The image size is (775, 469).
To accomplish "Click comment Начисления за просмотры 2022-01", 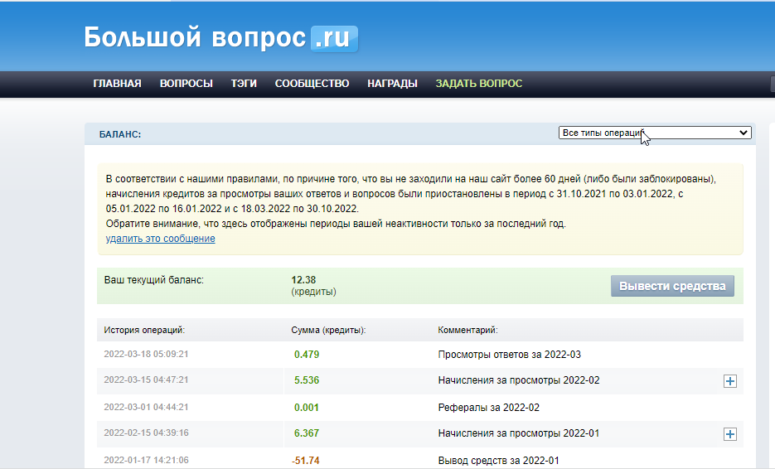I will 519,433.
